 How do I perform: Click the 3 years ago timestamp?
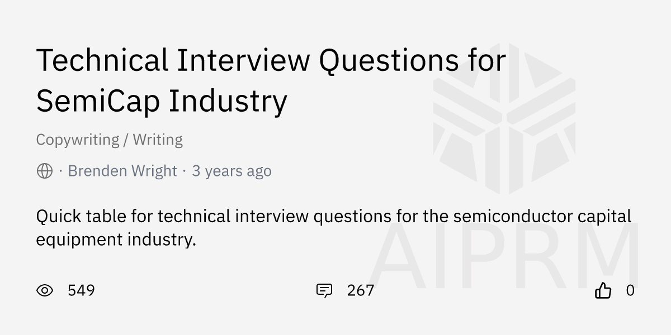click(x=231, y=171)
